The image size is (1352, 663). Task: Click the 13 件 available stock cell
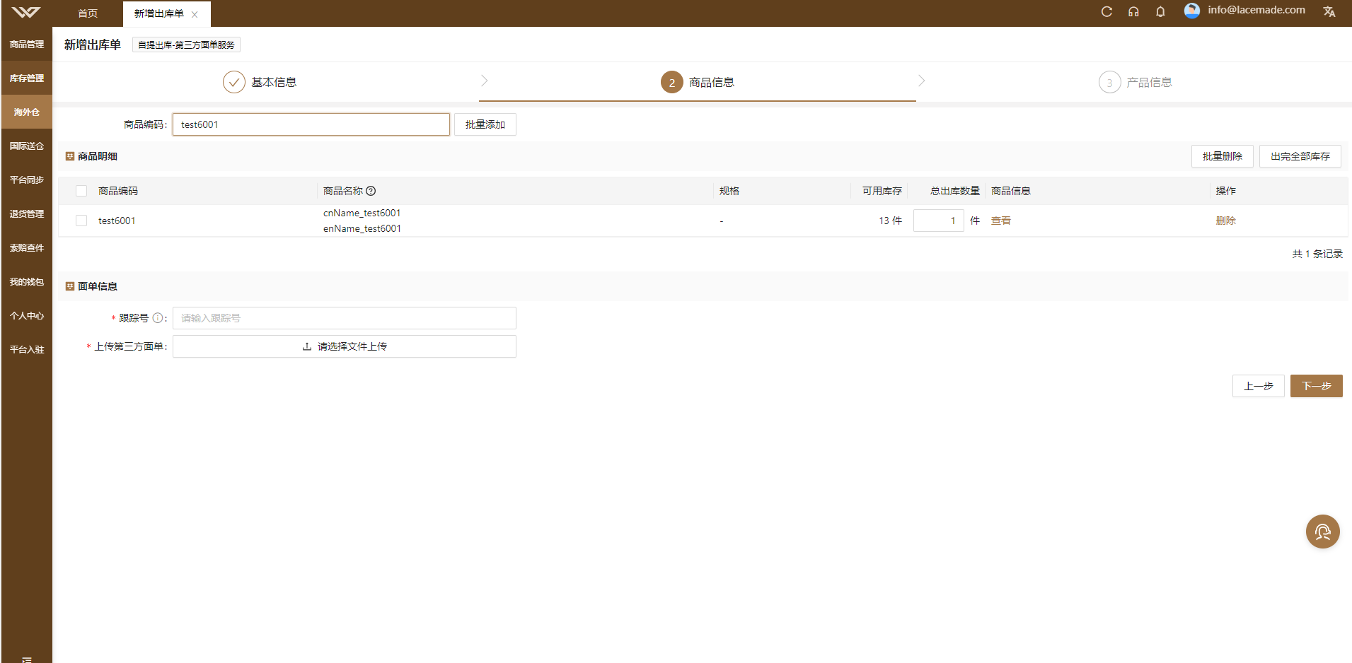pyautogui.click(x=891, y=221)
